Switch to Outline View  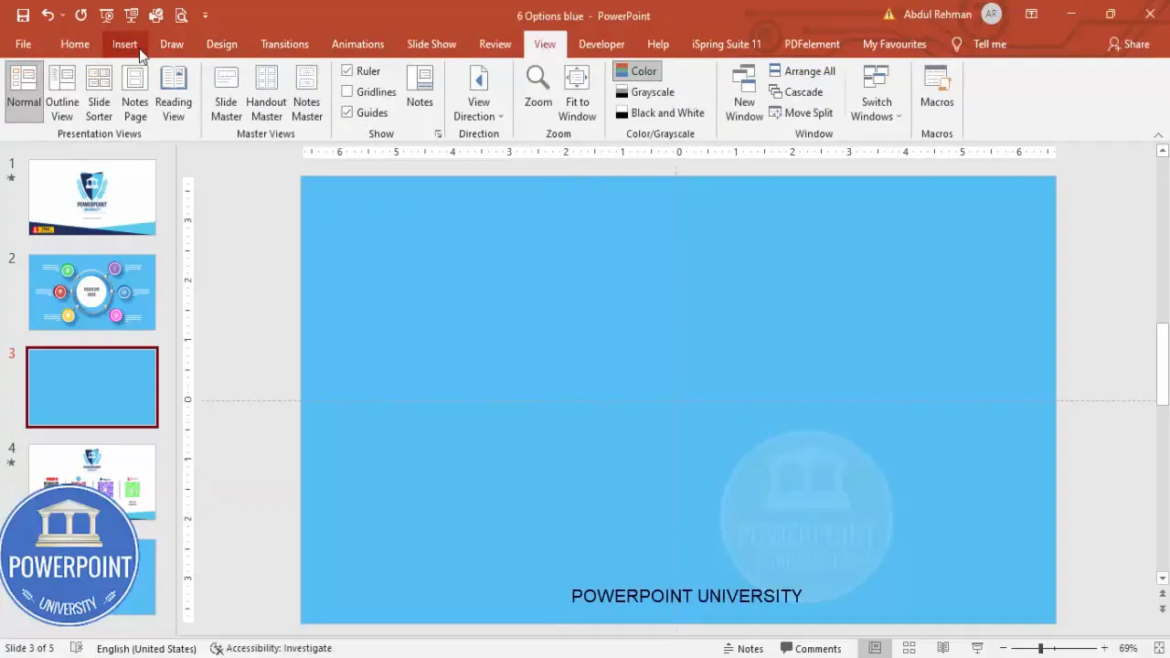[x=62, y=92]
